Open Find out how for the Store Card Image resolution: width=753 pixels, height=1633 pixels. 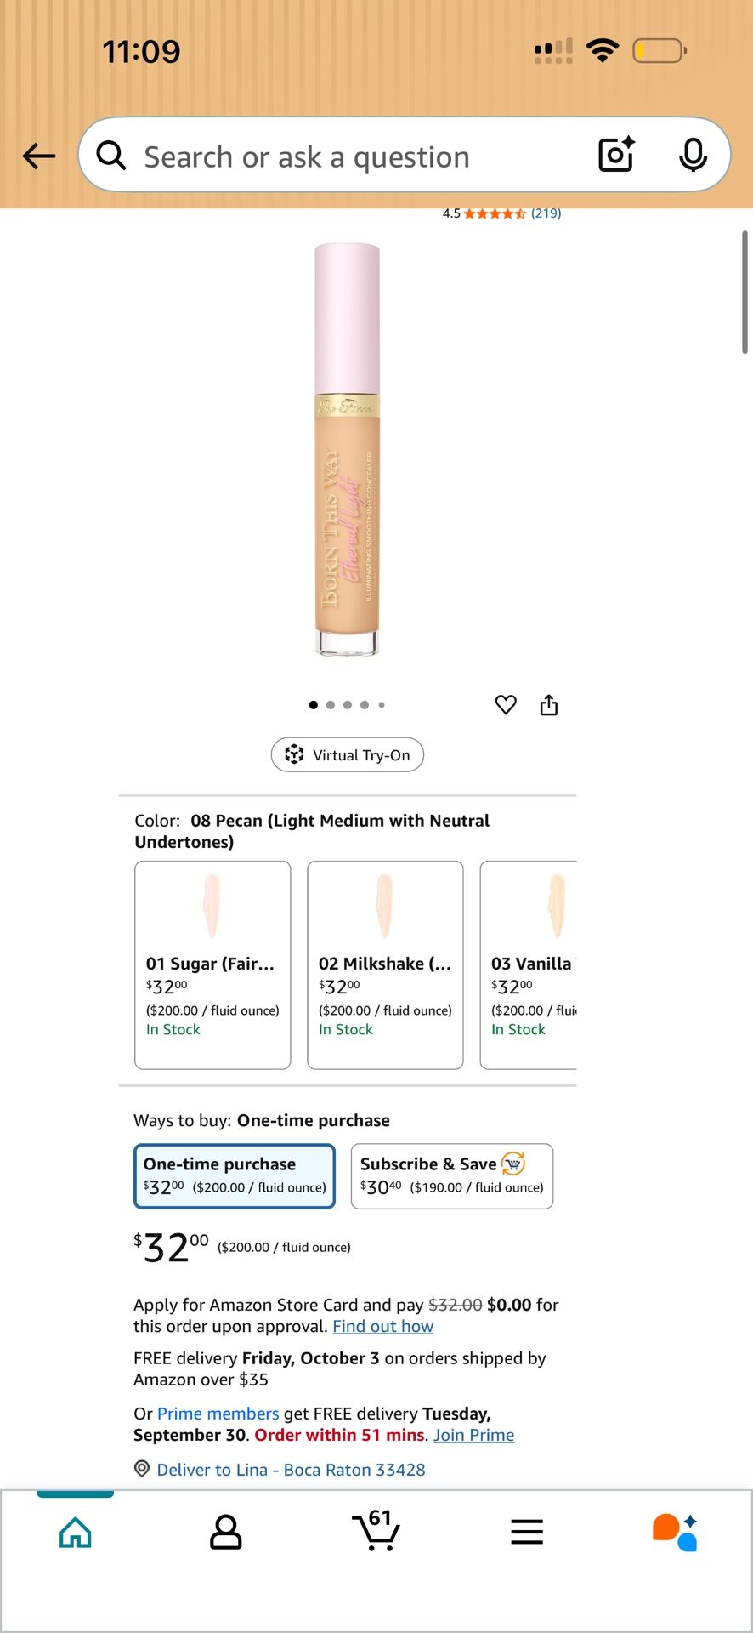[x=382, y=1326]
